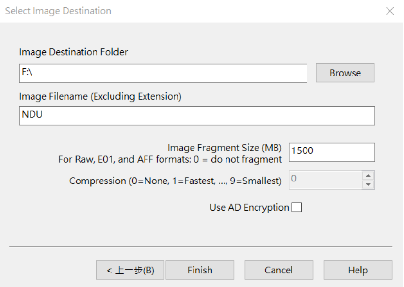404x287 pixels.
Task: Go back with the 上一步(B) button
Action: coord(130,270)
